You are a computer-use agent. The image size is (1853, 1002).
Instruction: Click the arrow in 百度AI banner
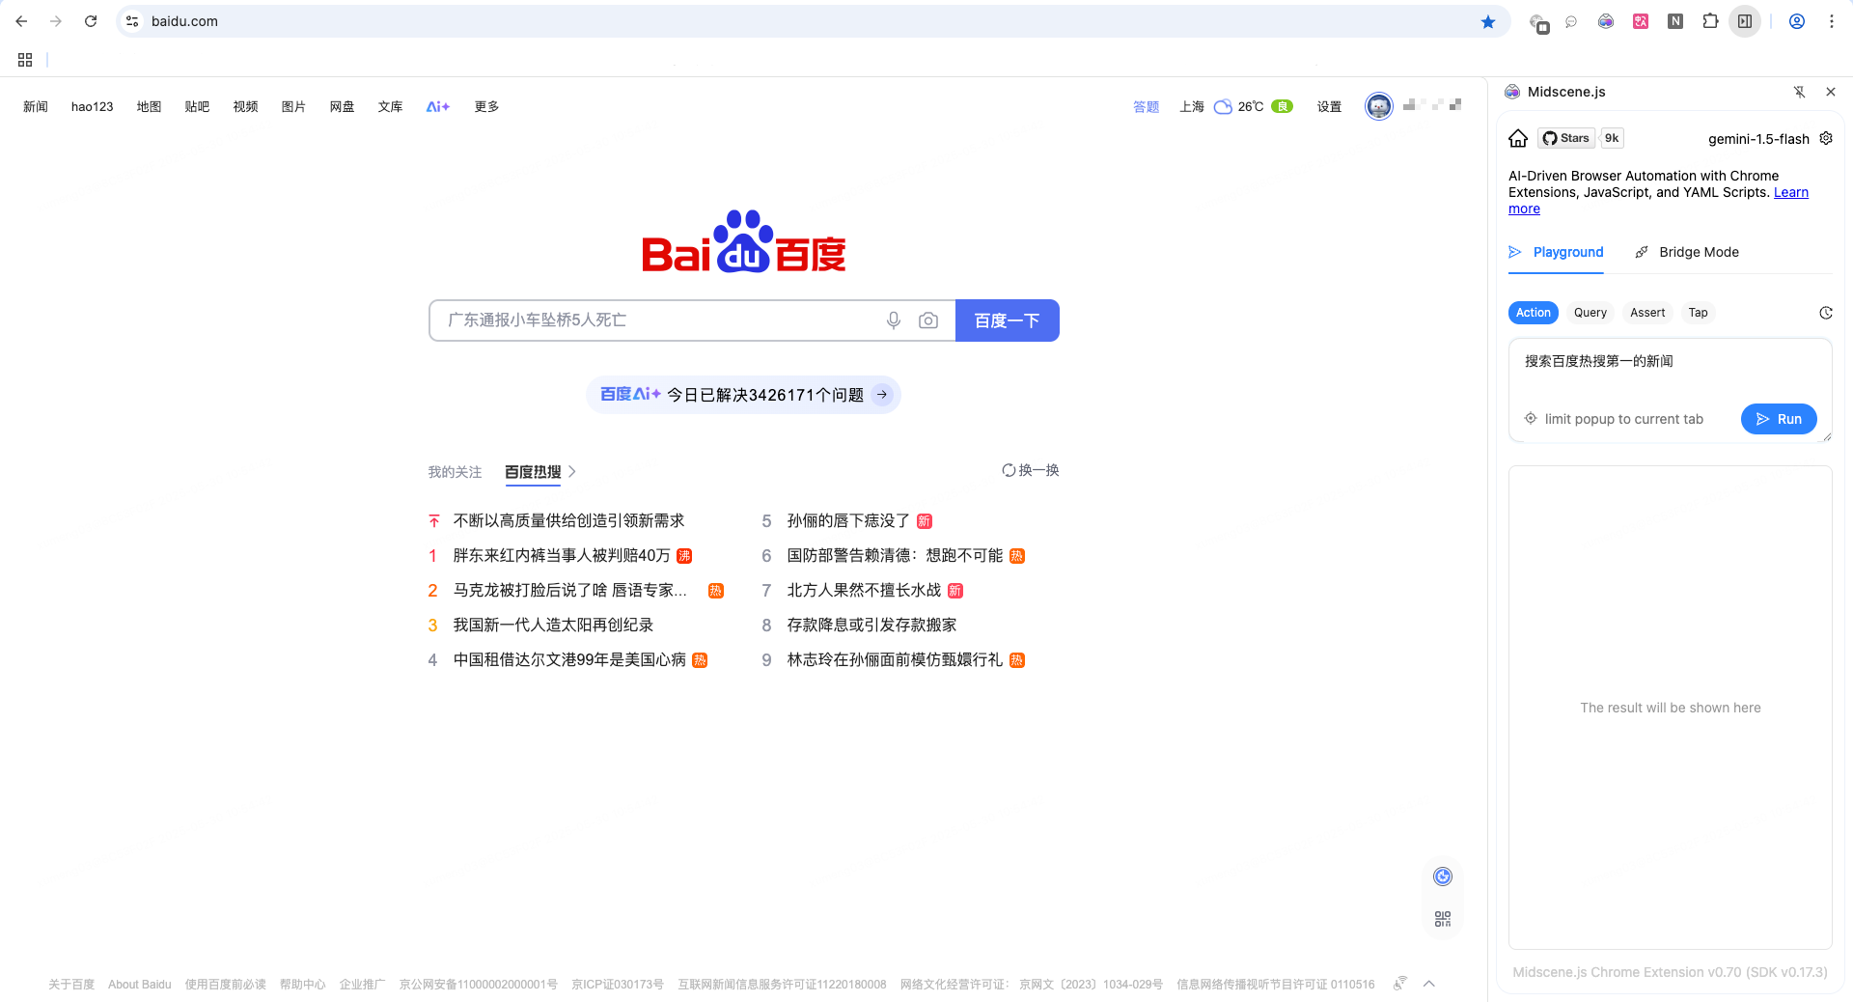[x=882, y=395]
